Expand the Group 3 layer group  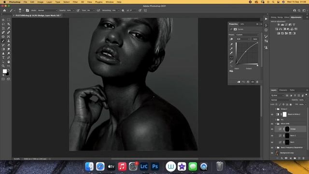pos(276,109)
